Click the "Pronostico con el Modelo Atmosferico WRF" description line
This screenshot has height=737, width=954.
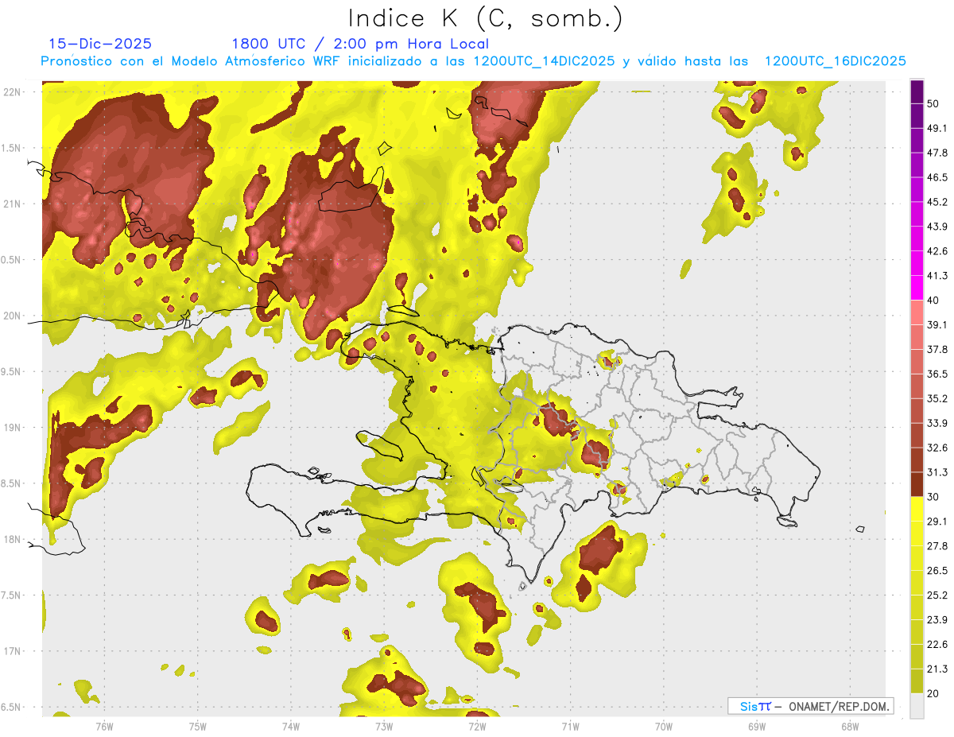[473, 61]
